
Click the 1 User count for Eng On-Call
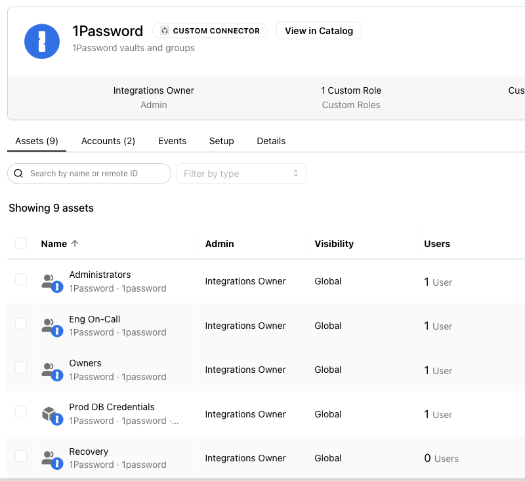tap(438, 326)
